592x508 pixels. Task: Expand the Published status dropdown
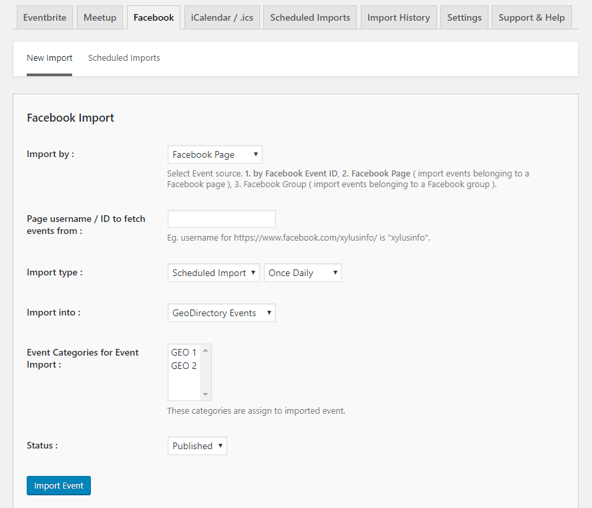coord(197,446)
